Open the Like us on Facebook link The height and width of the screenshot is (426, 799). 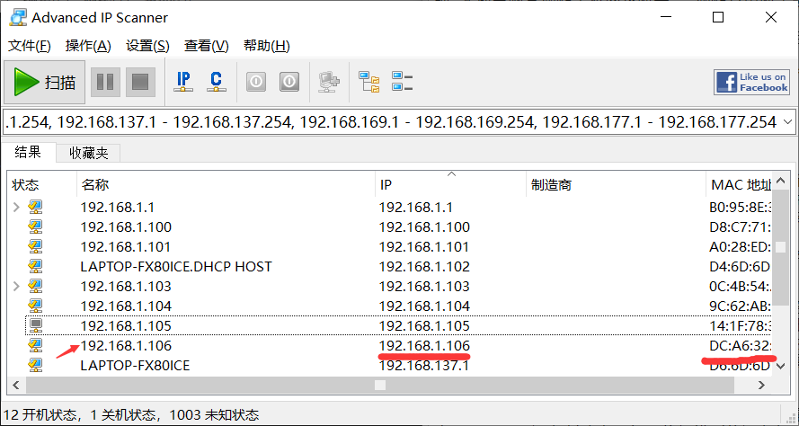tap(751, 82)
